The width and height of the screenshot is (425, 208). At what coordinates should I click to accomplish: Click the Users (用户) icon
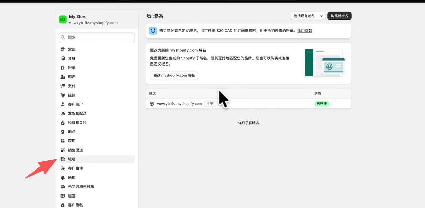63,77
